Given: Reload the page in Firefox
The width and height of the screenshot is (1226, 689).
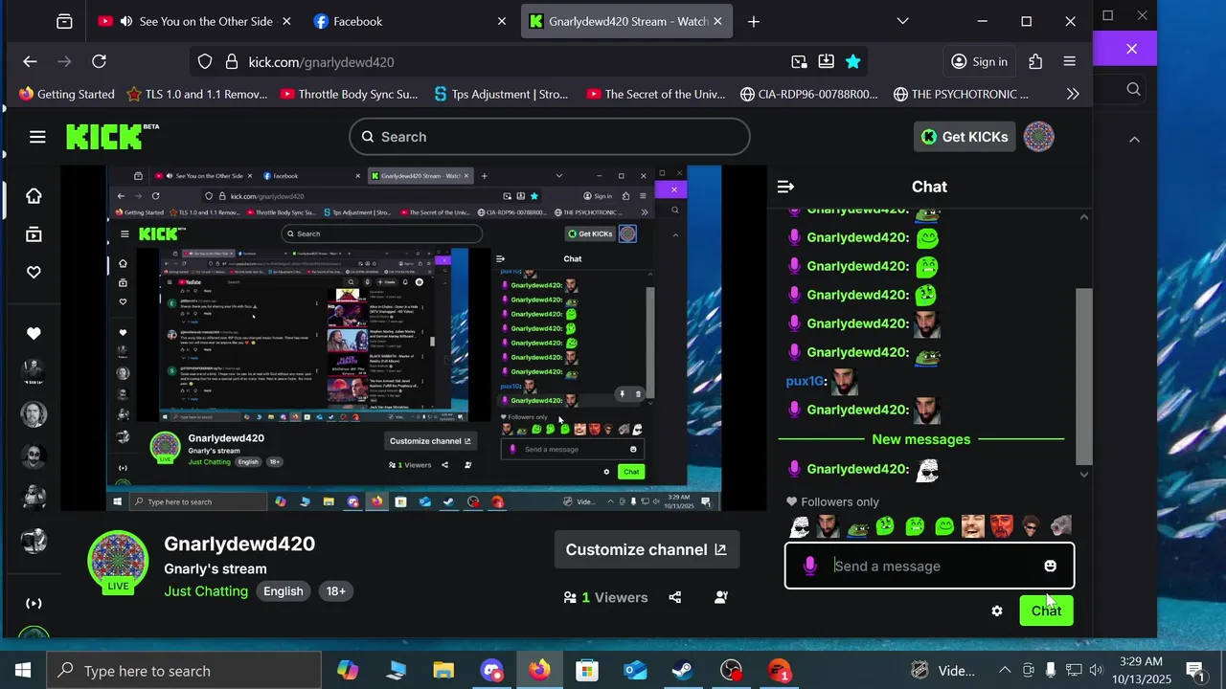Looking at the screenshot, I should coord(99,61).
